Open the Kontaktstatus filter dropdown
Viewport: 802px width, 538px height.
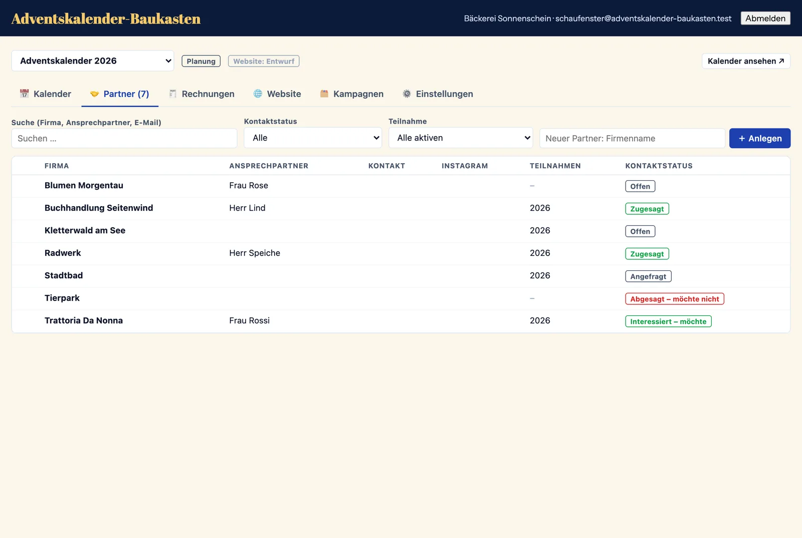[x=313, y=138]
